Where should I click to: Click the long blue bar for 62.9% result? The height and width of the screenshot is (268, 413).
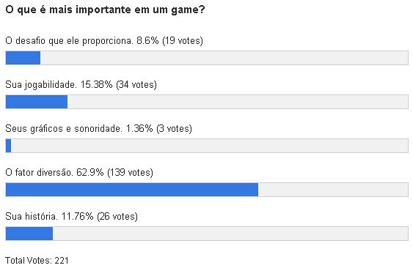point(132,190)
